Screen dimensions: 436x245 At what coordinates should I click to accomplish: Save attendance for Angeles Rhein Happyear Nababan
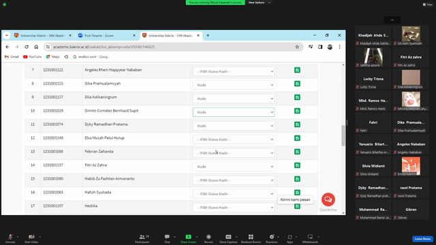297,70
